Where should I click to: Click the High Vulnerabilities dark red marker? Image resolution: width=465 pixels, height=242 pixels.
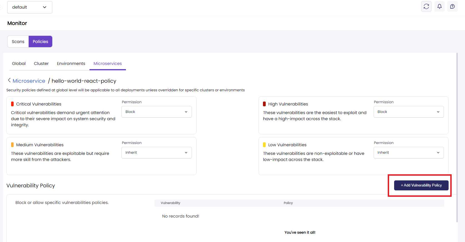(x=264, y=104)
